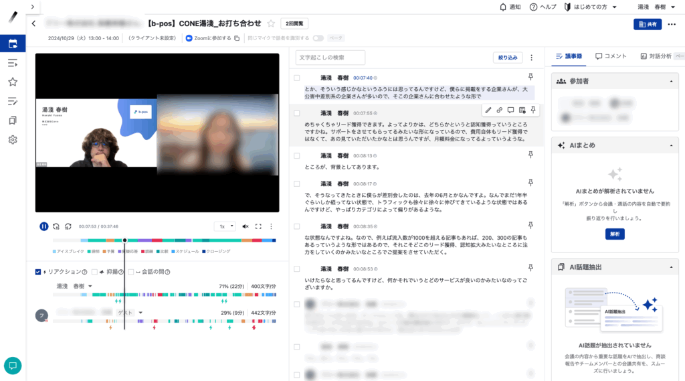Click the rewind 15 seconds icon

click(x=56, y=226)
